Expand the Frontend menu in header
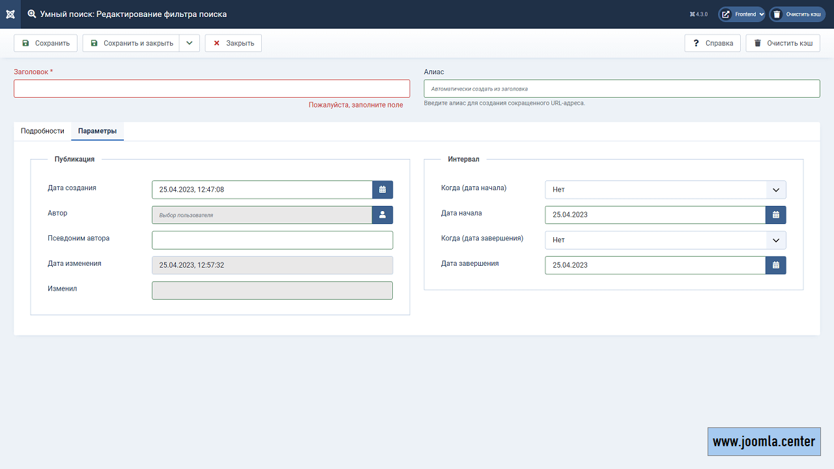 (741, 14)
